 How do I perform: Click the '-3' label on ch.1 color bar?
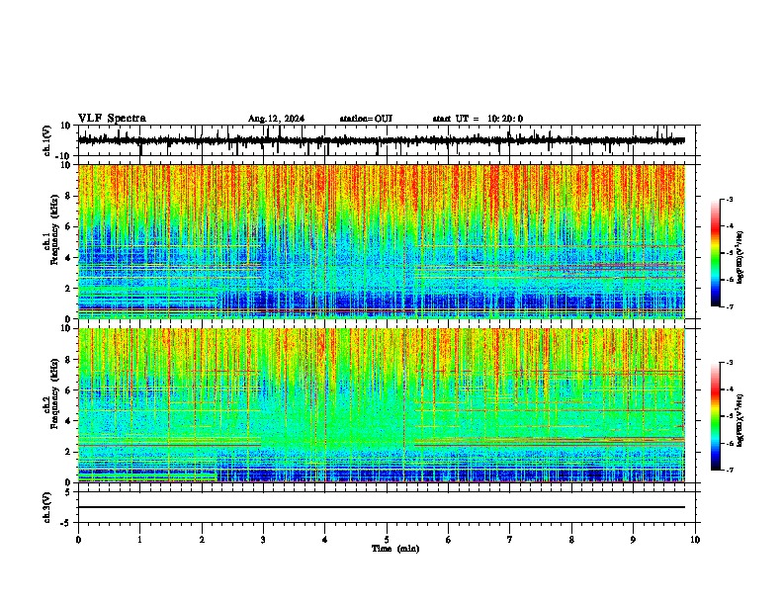click(x=730, y=199)
